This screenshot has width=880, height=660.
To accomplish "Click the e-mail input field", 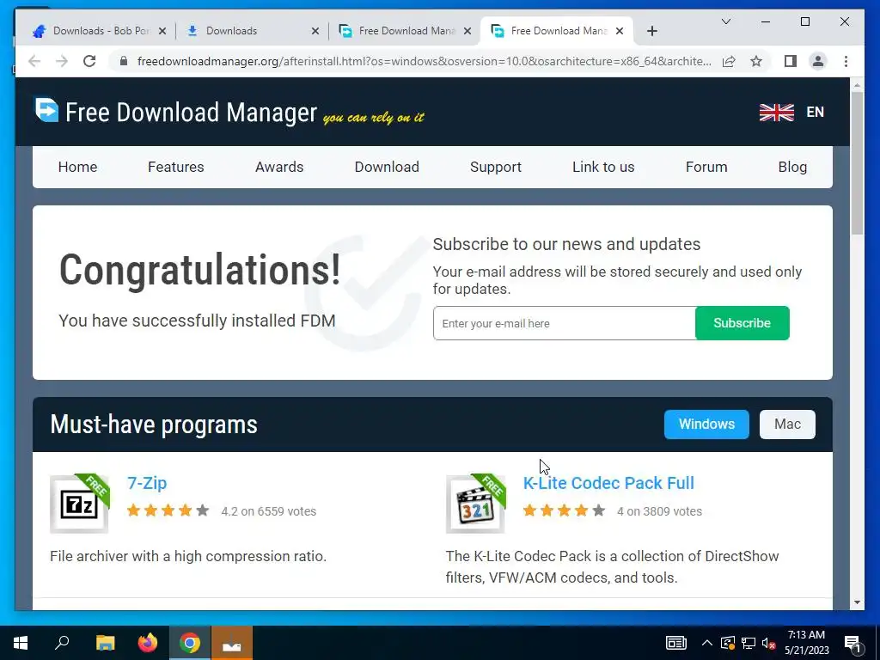I will click(564, 323).
